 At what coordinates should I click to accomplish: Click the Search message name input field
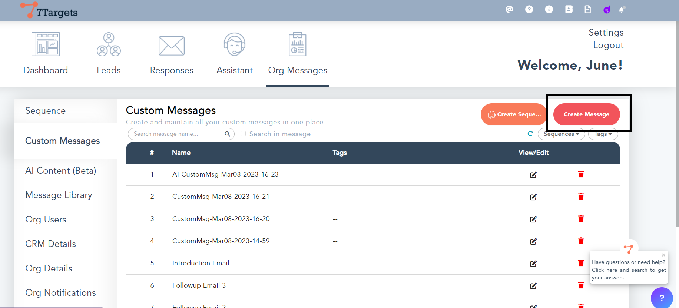click(x=177, y=134)
